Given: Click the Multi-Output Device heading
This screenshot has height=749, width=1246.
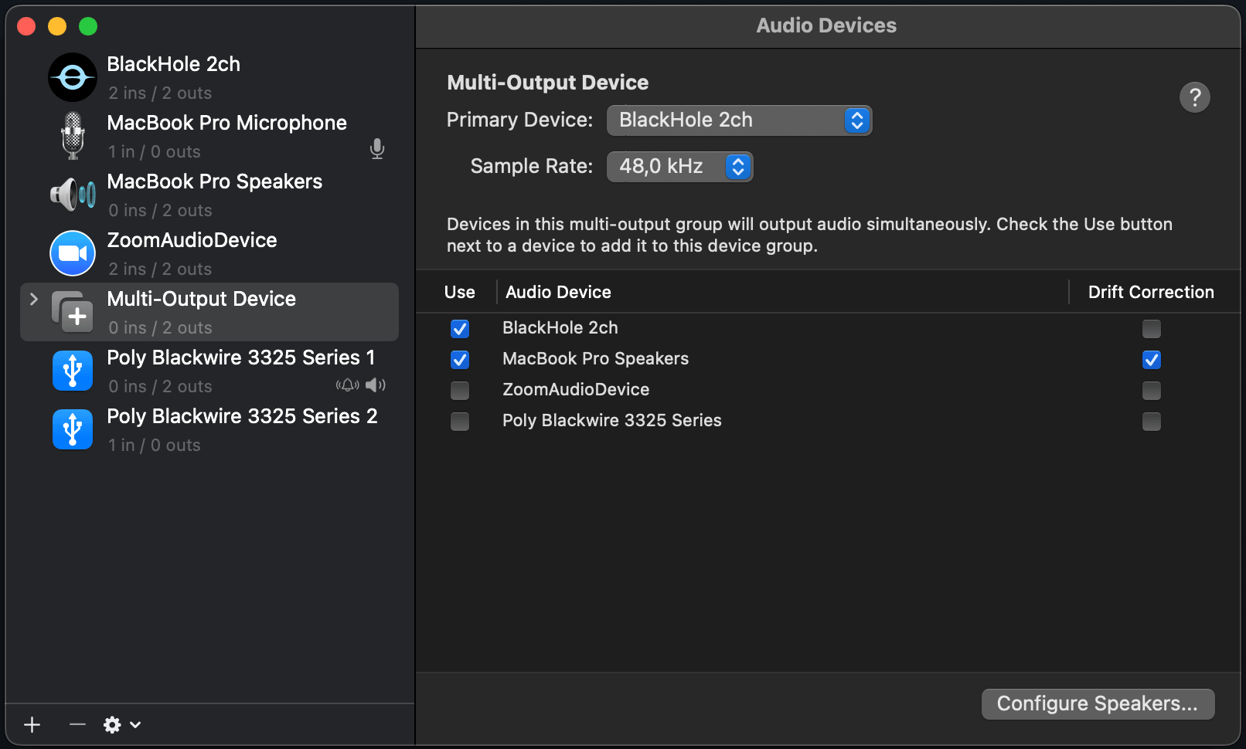Looking at the screenshot, I should [x=548, y=83].
